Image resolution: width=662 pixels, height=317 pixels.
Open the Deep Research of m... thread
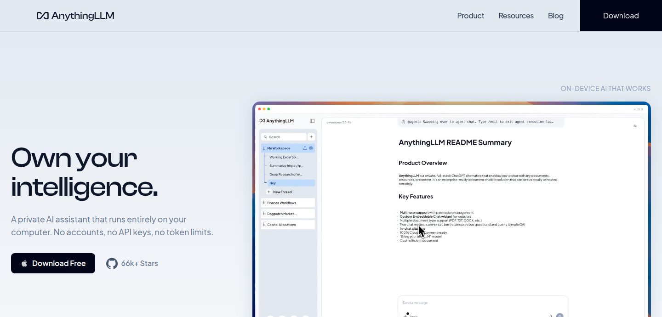pos(286,175)
